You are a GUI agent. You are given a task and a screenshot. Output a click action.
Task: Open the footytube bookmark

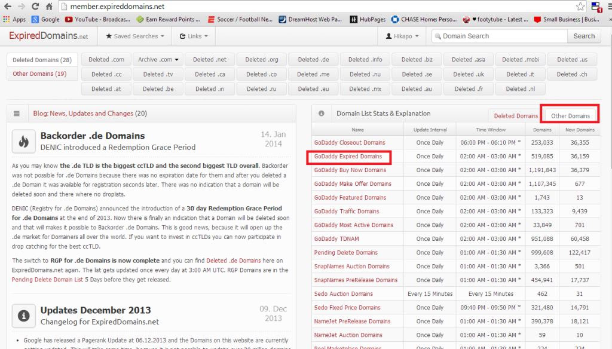click(x=495, y=19)
